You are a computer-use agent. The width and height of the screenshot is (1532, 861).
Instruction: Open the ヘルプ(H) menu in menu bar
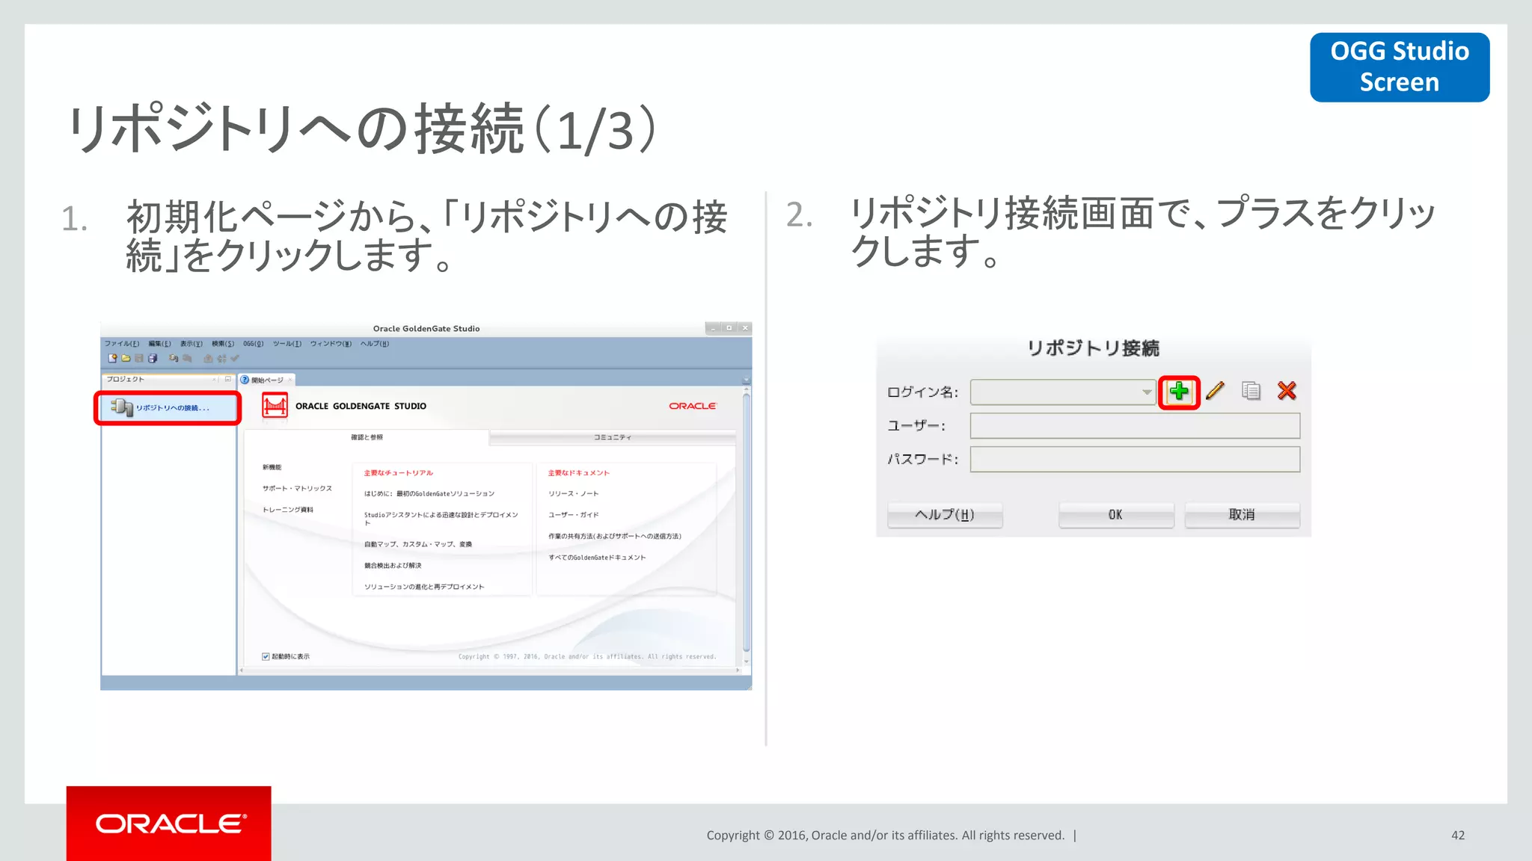coord(374,344)
